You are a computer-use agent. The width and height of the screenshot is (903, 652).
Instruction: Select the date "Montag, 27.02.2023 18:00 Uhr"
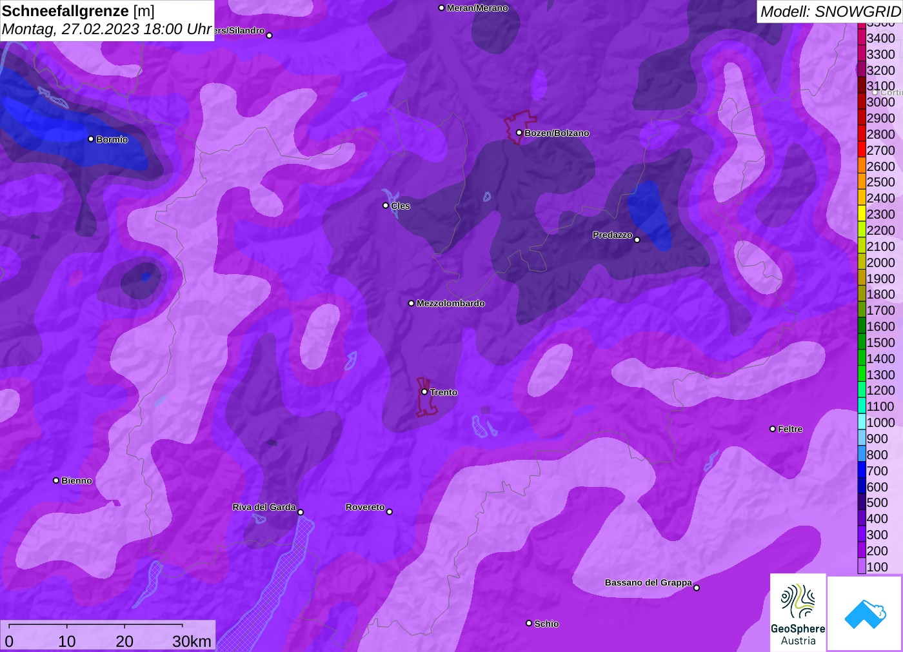click(107, 30)
